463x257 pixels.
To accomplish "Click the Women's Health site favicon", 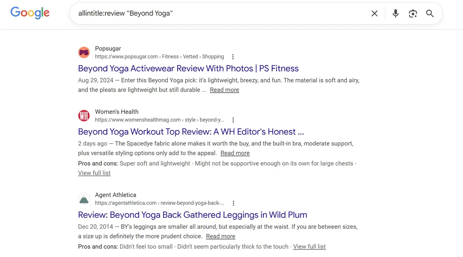I will coord(84,116).
